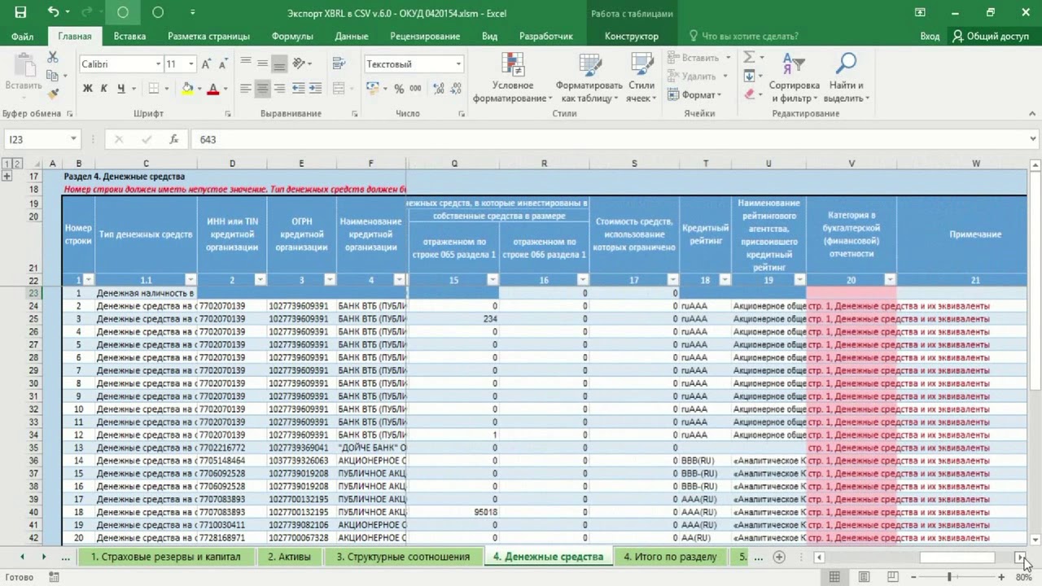
Task: Toggle bottom vertical alignment
Action: (x=280, y=63)
